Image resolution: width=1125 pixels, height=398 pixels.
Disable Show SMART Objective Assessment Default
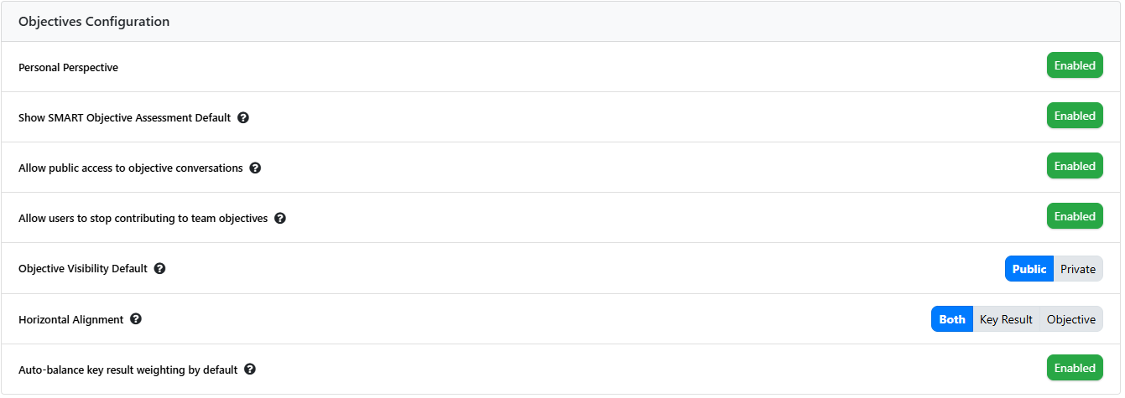pyautogui.click(x=1074, y=116)
